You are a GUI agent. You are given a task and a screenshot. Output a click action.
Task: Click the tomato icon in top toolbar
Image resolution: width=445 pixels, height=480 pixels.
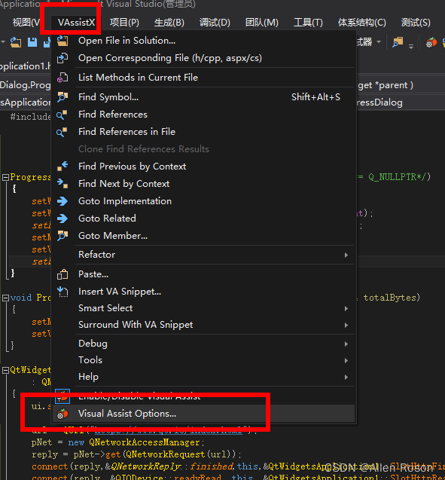(x=431, y=42)
